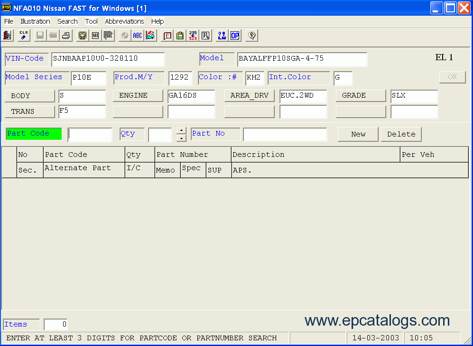Viewport: 473px width, 346px height.
Task: Click the green clipboard list icon
Action: (180, 36)
